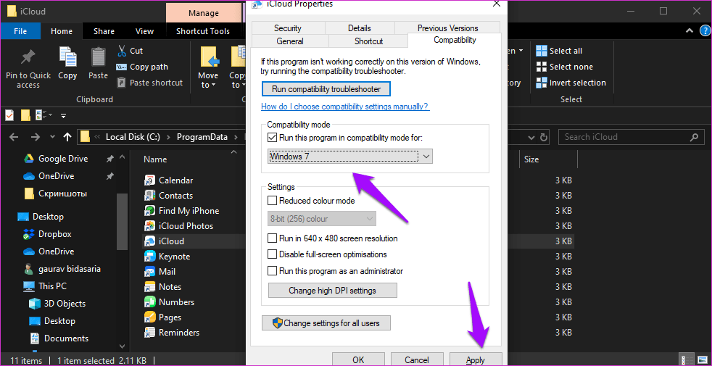The image size is (712, 366).
Task: Click the Copy icon in Clipboard group
Action: click(x=67, y=57)
